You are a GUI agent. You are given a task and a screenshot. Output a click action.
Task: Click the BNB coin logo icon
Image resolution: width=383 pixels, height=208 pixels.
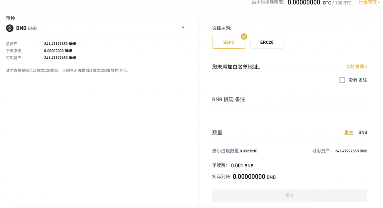[x=10, y=28]
